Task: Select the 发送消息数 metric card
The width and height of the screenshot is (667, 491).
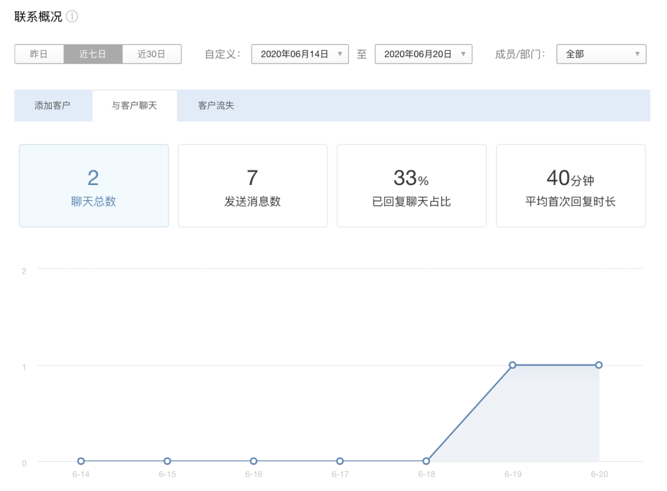Action: (253, 186)
